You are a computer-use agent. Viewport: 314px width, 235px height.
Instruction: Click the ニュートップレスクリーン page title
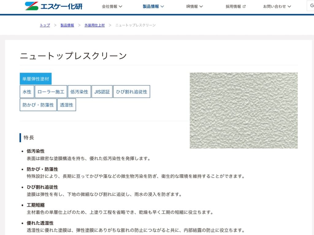tap(73, 56)
